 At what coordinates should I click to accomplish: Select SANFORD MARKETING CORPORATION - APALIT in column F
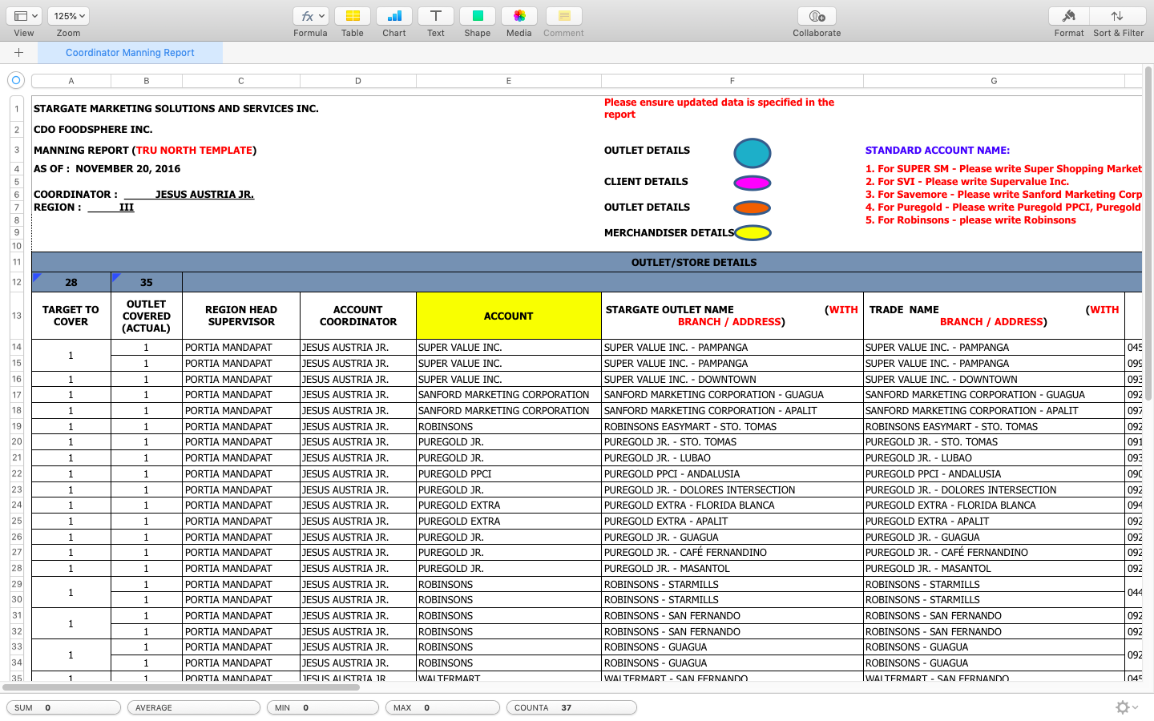(732, 411)
